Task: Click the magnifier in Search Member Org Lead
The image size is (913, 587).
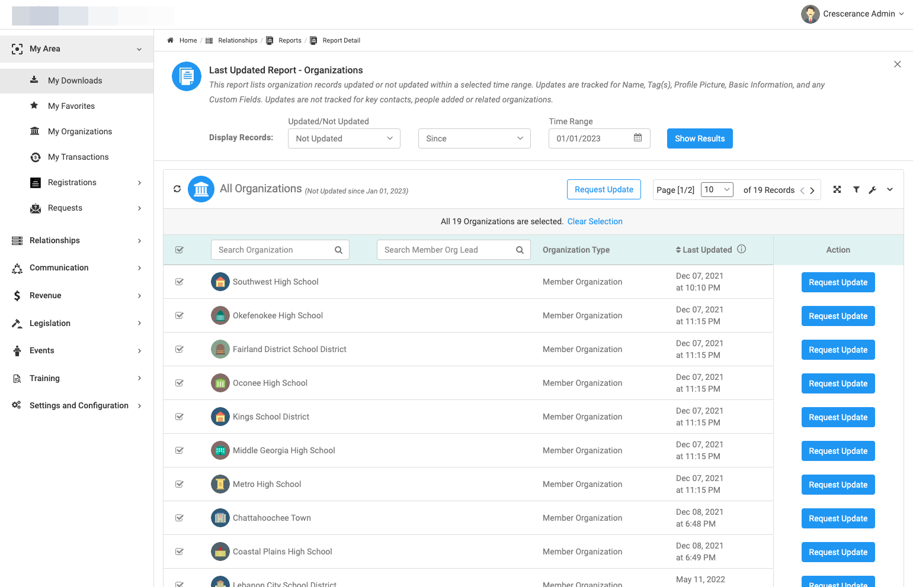Action: 520,250
